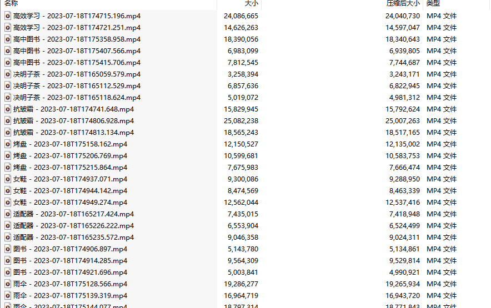Click the file icon of 决明子茶 165059.579.mp4
Image resolution: width=491 pixels, height=308 pixels.
click(8, 74)
